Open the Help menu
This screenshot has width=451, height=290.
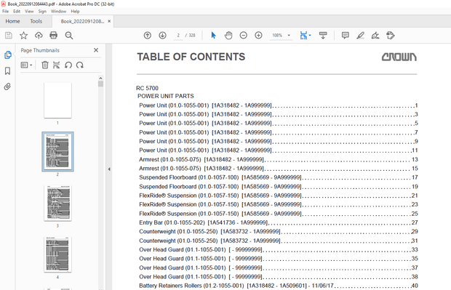(x=75, y=12)
